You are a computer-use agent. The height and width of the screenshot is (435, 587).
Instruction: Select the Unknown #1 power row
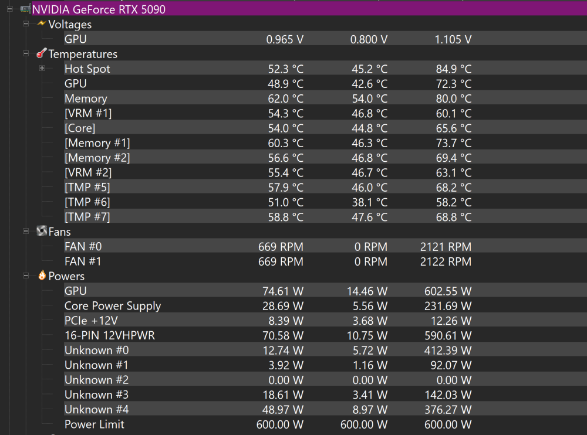point(325,365)
